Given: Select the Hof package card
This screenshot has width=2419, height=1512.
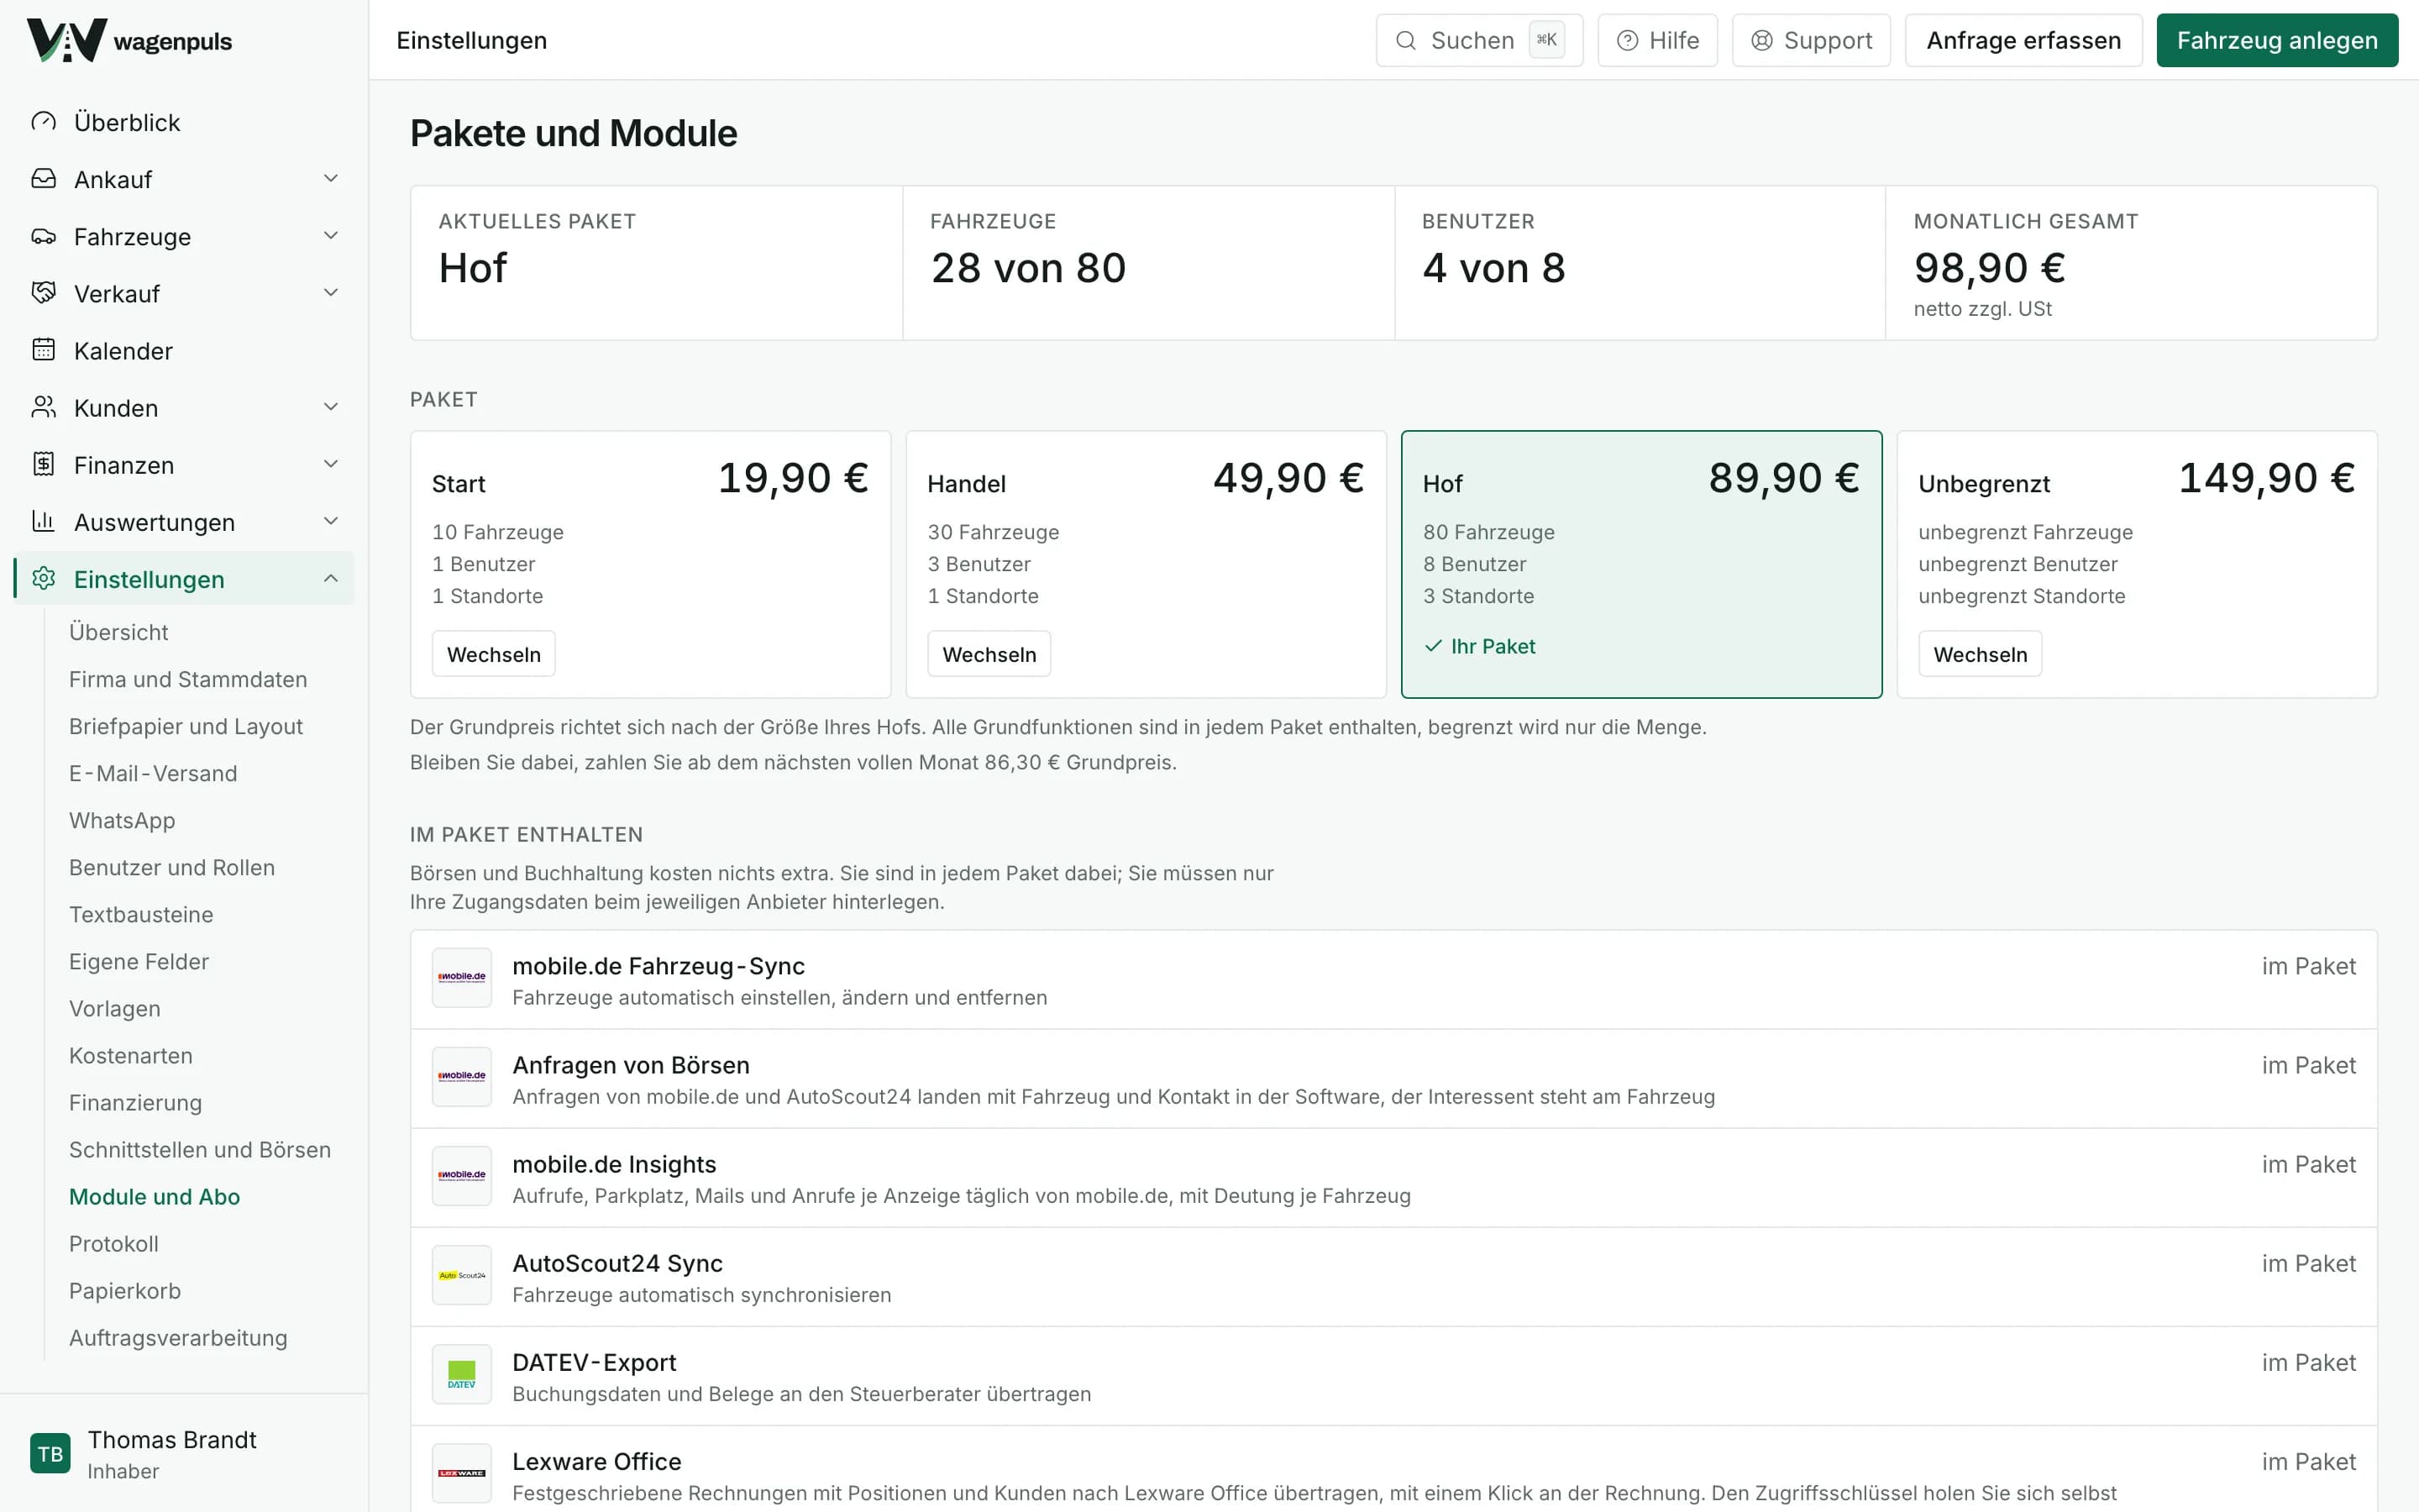Looking at the screenshot, I should point(1641,564).
